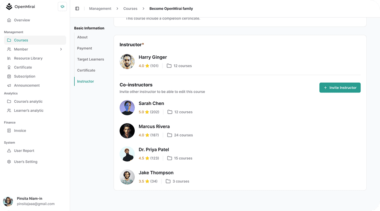Go to the Certificate sidebar item
380x211 pixels.
[x=23, y=67]
